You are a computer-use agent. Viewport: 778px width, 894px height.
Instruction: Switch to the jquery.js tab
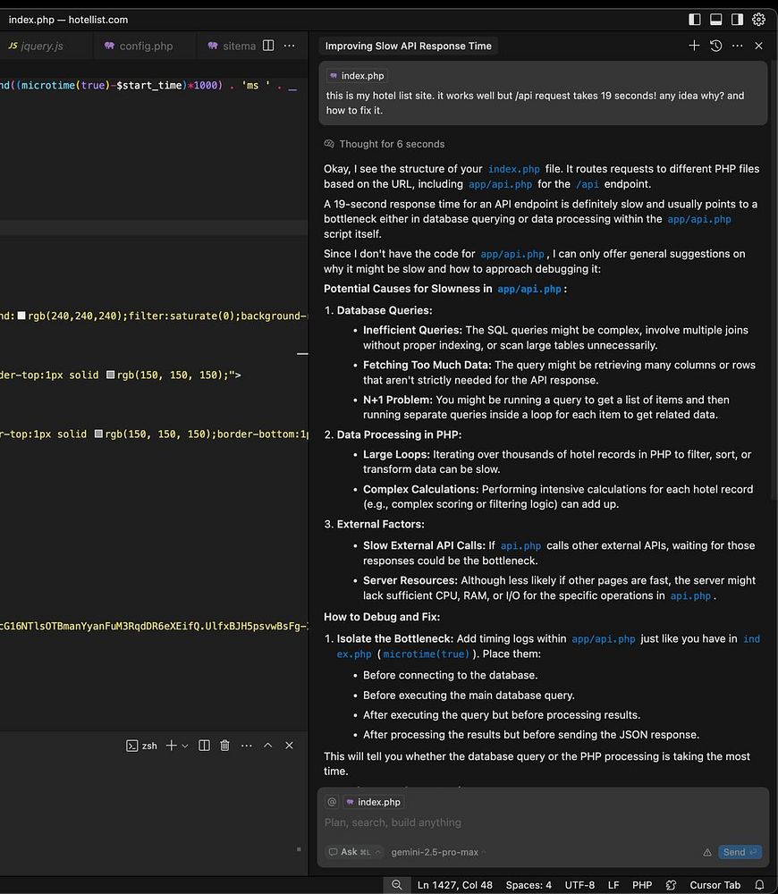[x=36, y=46]
